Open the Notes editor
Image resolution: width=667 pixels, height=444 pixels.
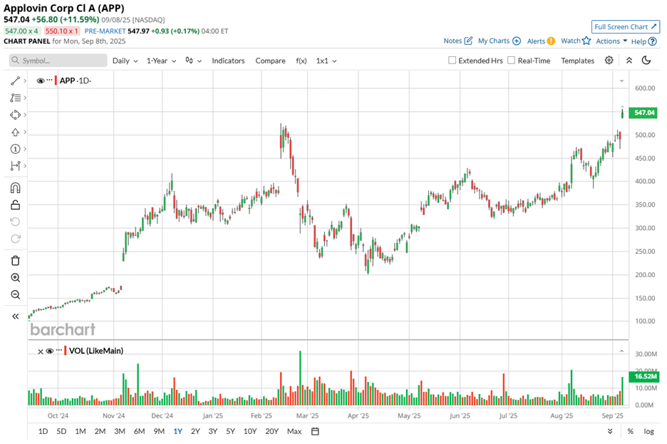(x=457, y=41)
